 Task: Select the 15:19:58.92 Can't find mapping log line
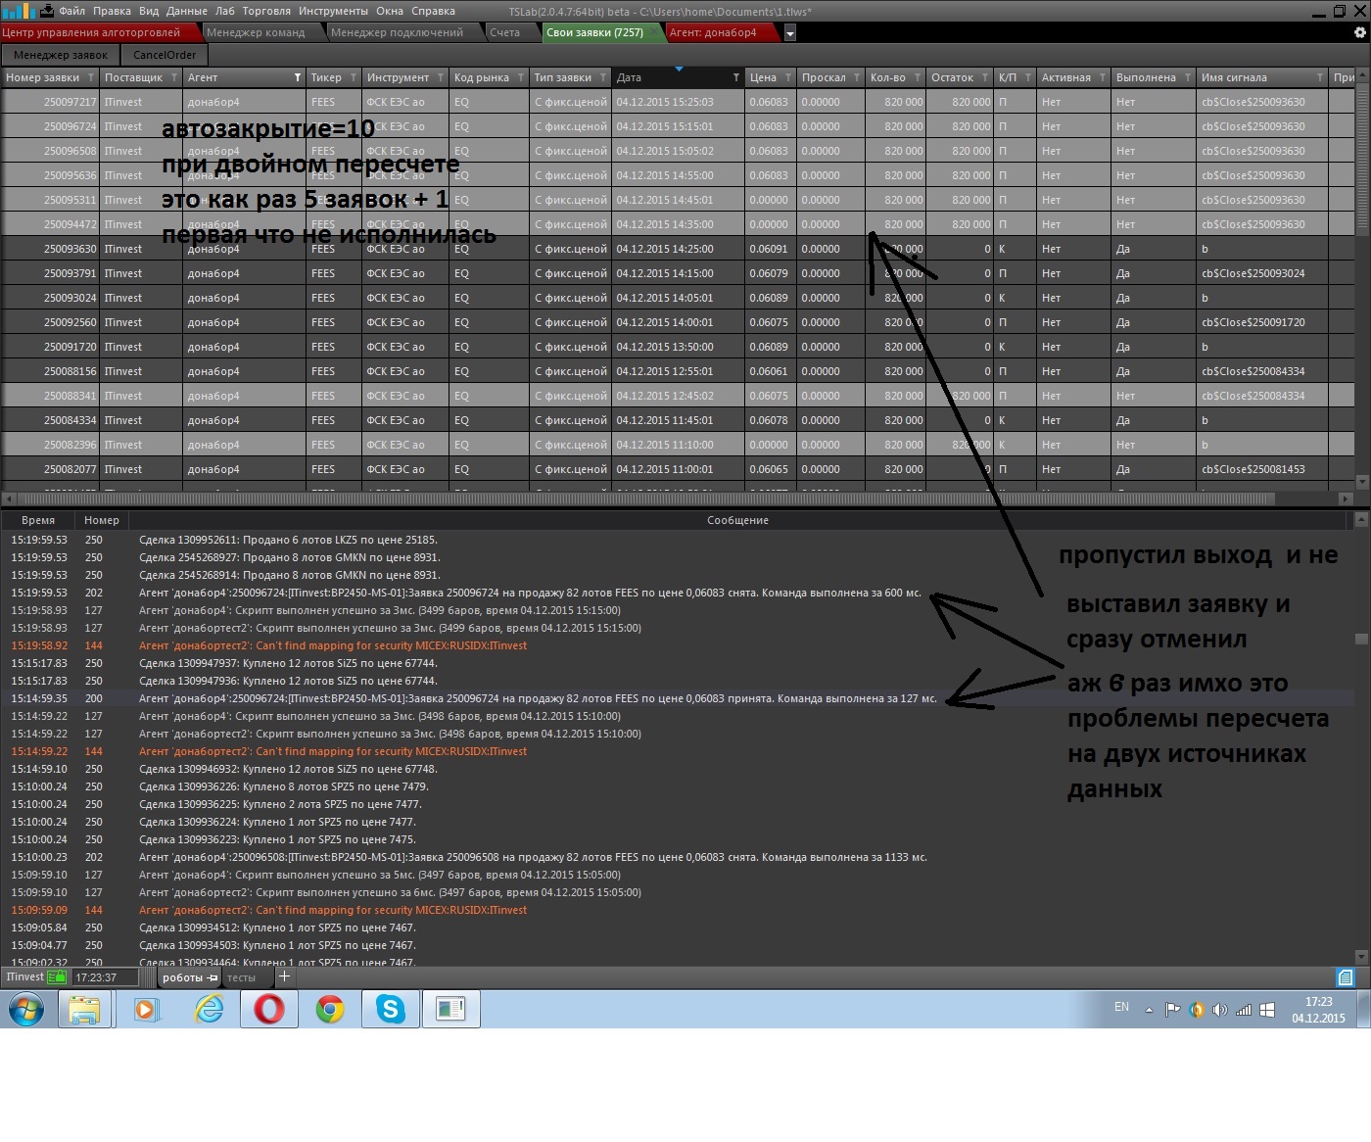[678, 645]
